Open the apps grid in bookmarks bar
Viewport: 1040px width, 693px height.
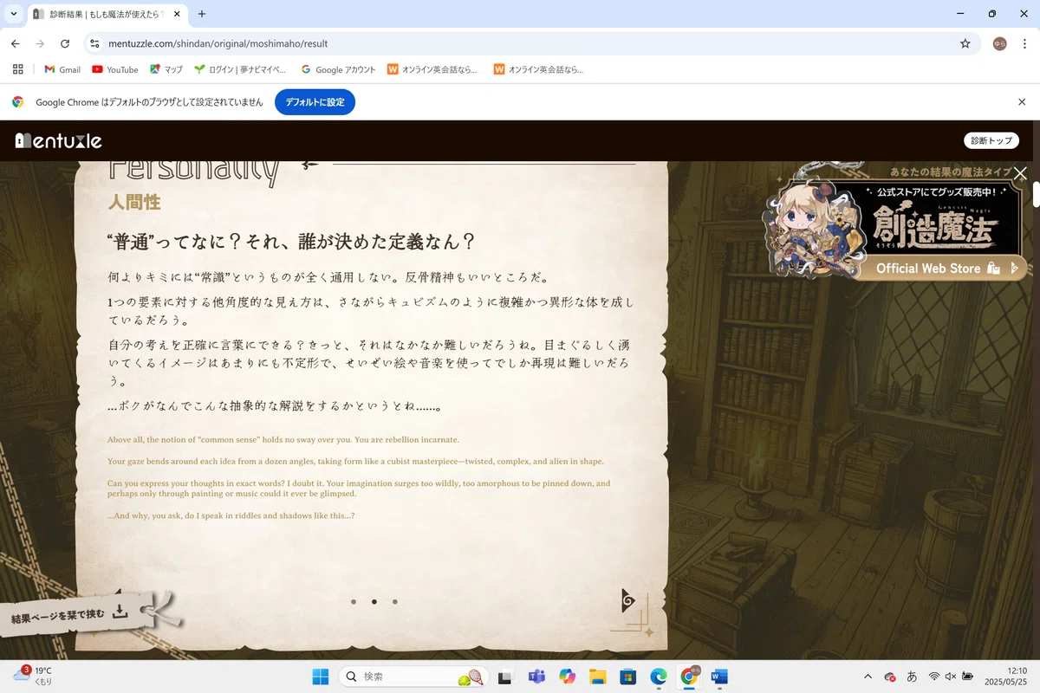tap(18, 69)
